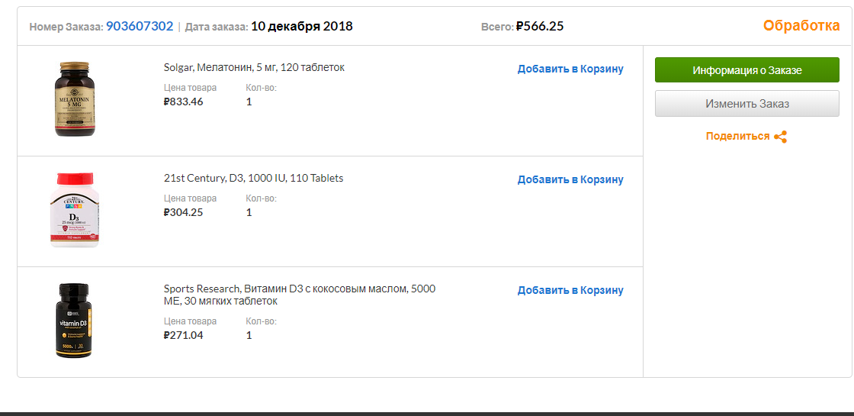This screenshot has height=416, width=854.
Task: Click the ₽304.25 price of D3 tablets
Action: (183, 212)
